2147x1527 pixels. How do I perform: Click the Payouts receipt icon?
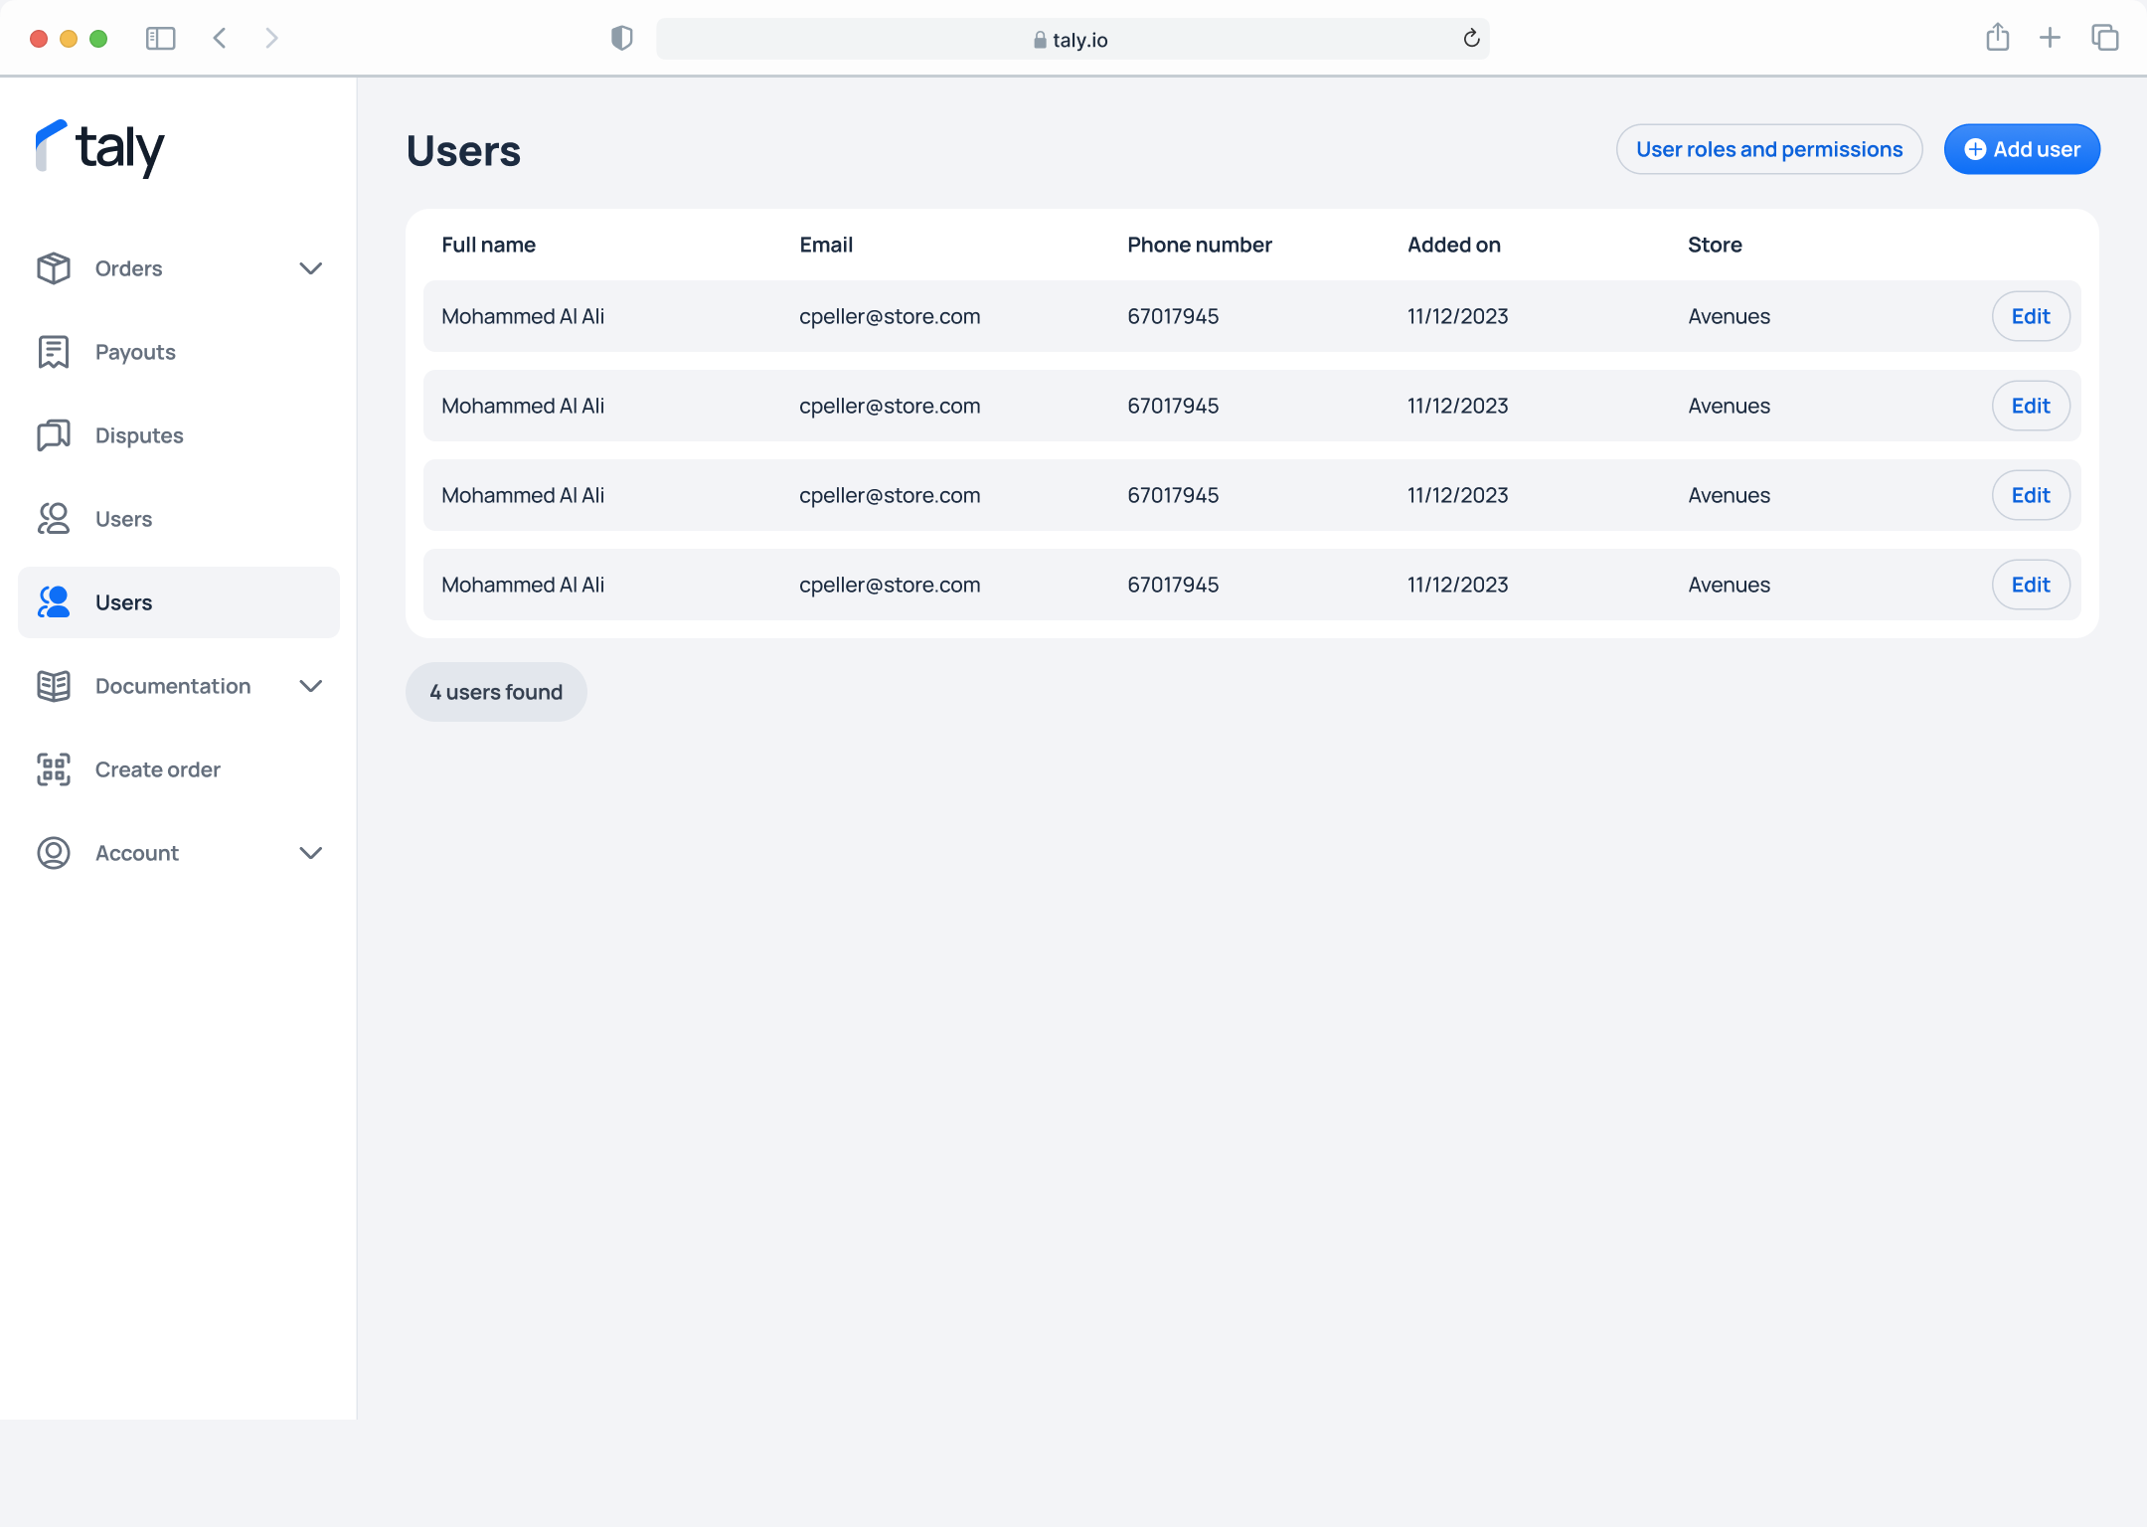[54, 352]
